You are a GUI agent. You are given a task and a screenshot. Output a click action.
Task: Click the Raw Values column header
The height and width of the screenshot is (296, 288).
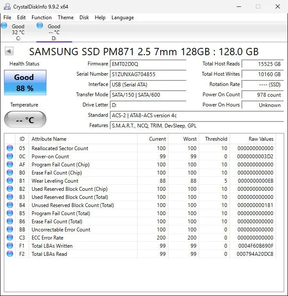[253, 139]
